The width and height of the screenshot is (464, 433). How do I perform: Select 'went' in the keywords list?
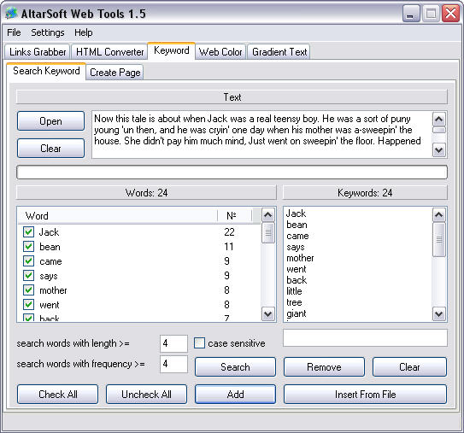tap(297, 269)
